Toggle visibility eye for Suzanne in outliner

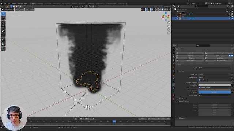[230, 19]
